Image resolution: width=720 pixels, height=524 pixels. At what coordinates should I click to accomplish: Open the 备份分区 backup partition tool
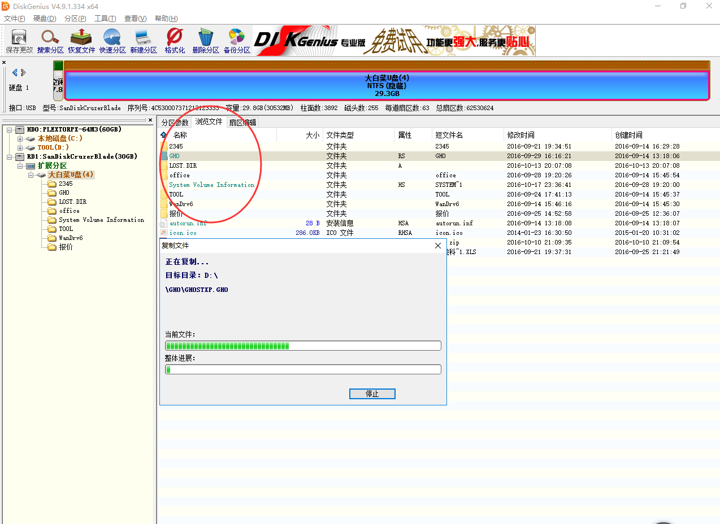pyautogui.click(x=237, y=41)
